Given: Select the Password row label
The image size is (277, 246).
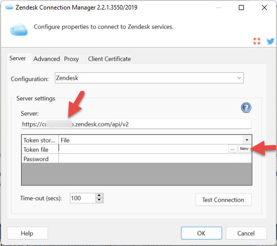Looking at the screenshot, I should 40,159.
